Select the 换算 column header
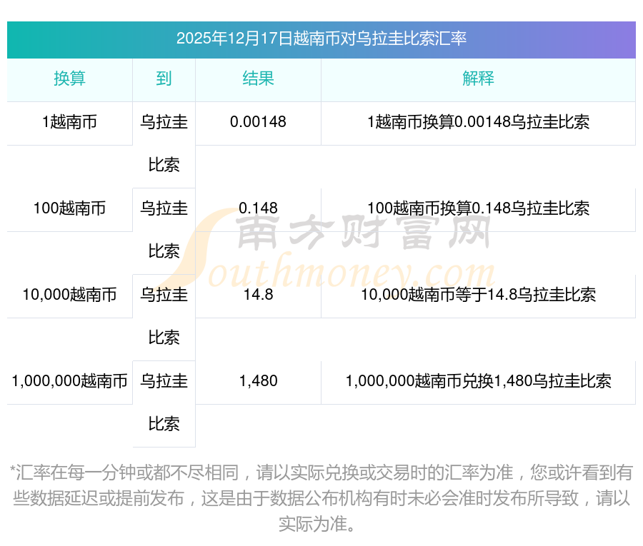The image size is (643, 546). [x=70, y=79]
